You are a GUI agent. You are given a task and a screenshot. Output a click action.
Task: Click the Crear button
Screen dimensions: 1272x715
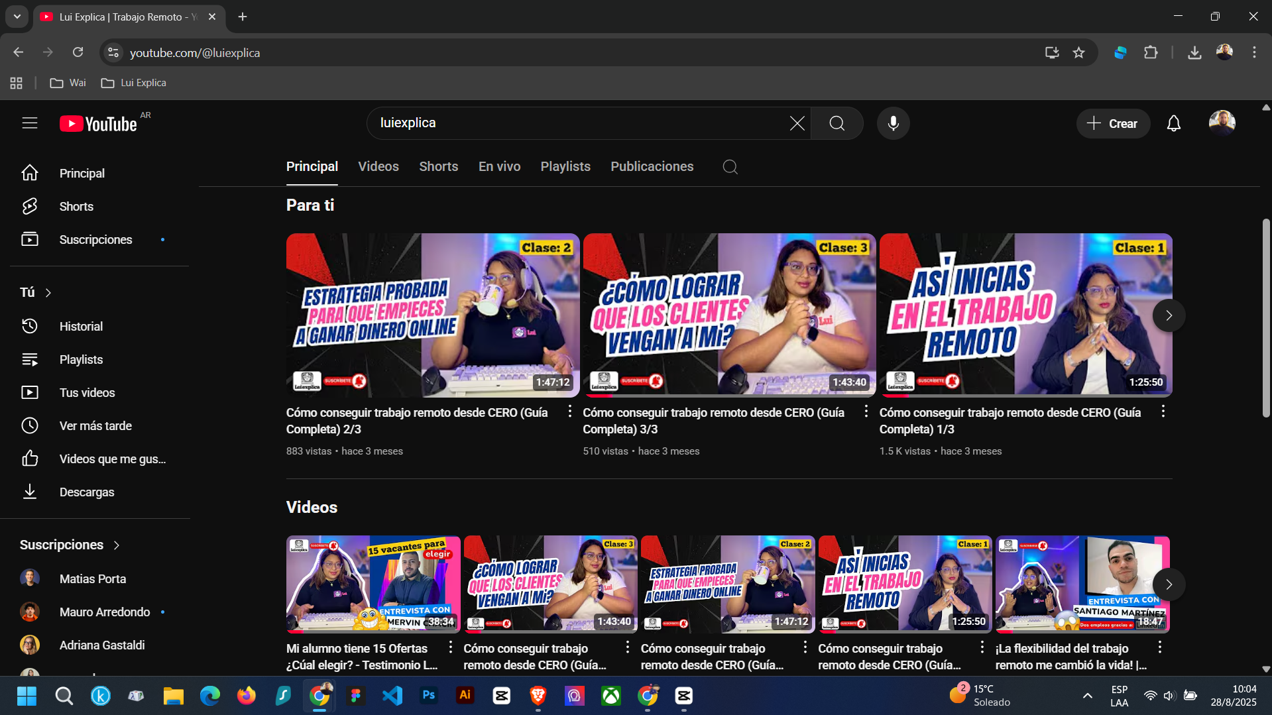pos(1113,123)
